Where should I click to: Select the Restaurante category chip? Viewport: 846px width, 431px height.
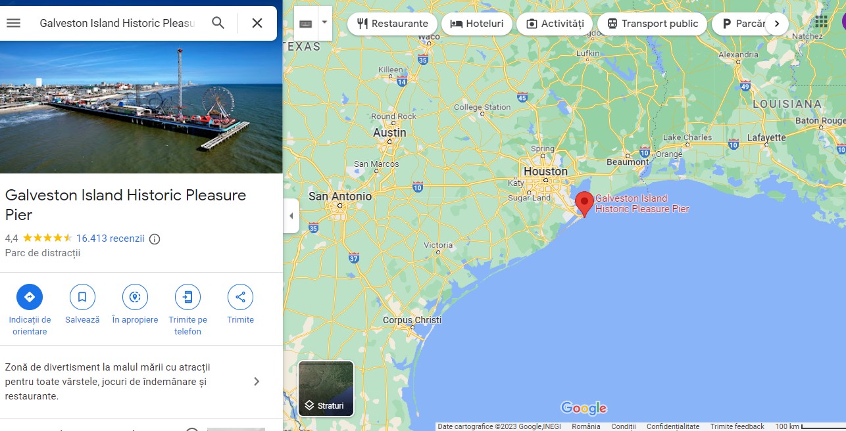click(x=392, y=24)
